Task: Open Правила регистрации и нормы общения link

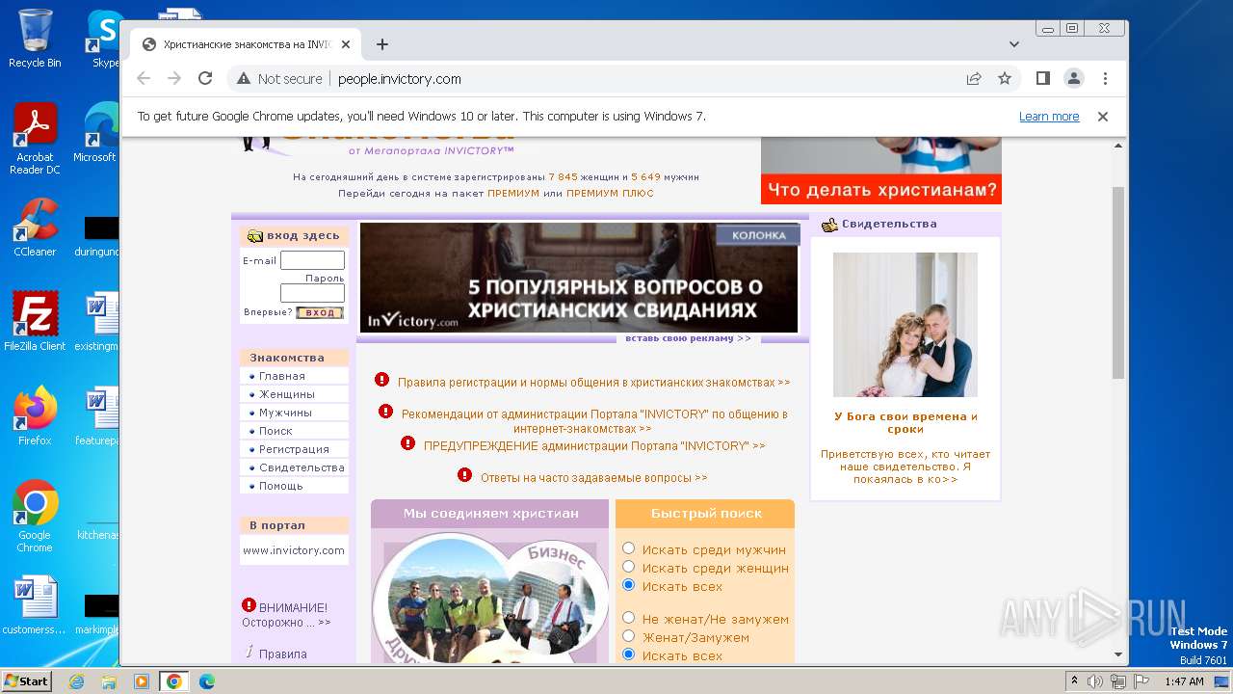Action: (593, 383)
